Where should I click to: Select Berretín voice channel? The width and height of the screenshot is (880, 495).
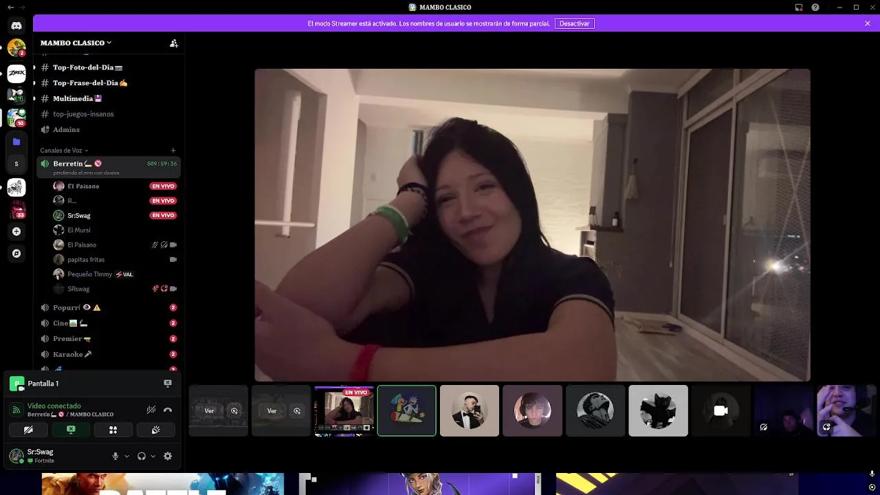(109, 167)
